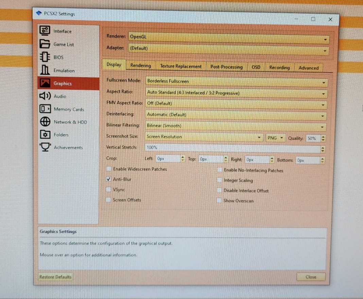Enable Widescreen Patches checkbox
363x299 pixels.
[108, 169]
